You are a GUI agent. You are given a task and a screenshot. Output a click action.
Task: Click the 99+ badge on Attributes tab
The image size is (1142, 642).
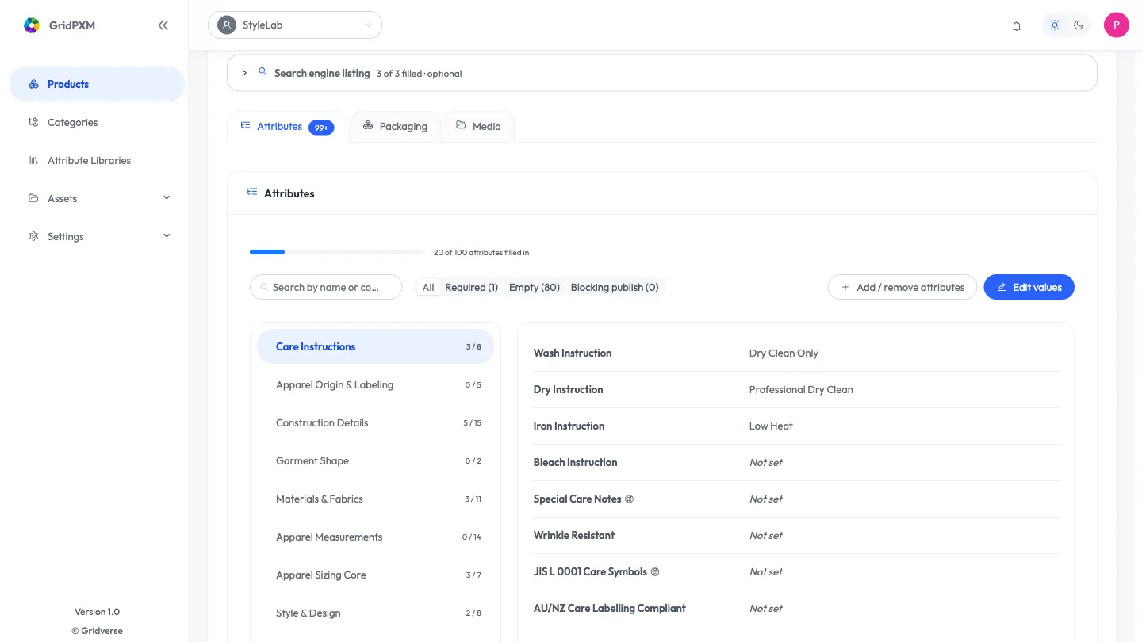[321, 128]
